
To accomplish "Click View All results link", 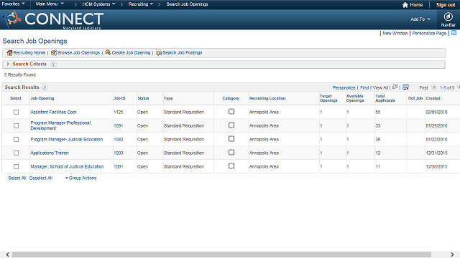I will pos(380,87).
